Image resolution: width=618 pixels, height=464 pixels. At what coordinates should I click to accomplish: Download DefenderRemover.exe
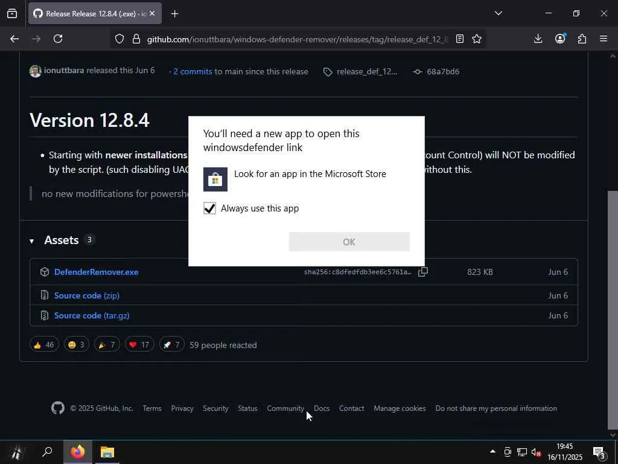(96, 272)
